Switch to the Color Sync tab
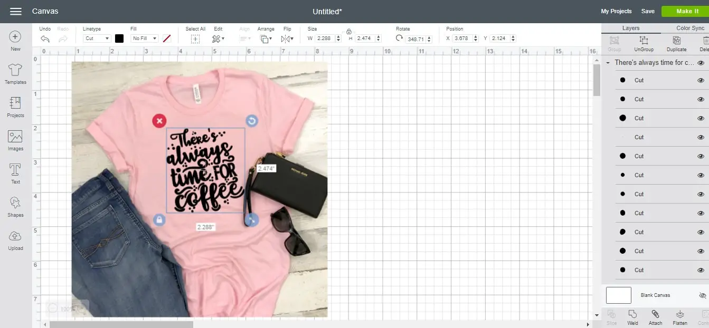 690,28
